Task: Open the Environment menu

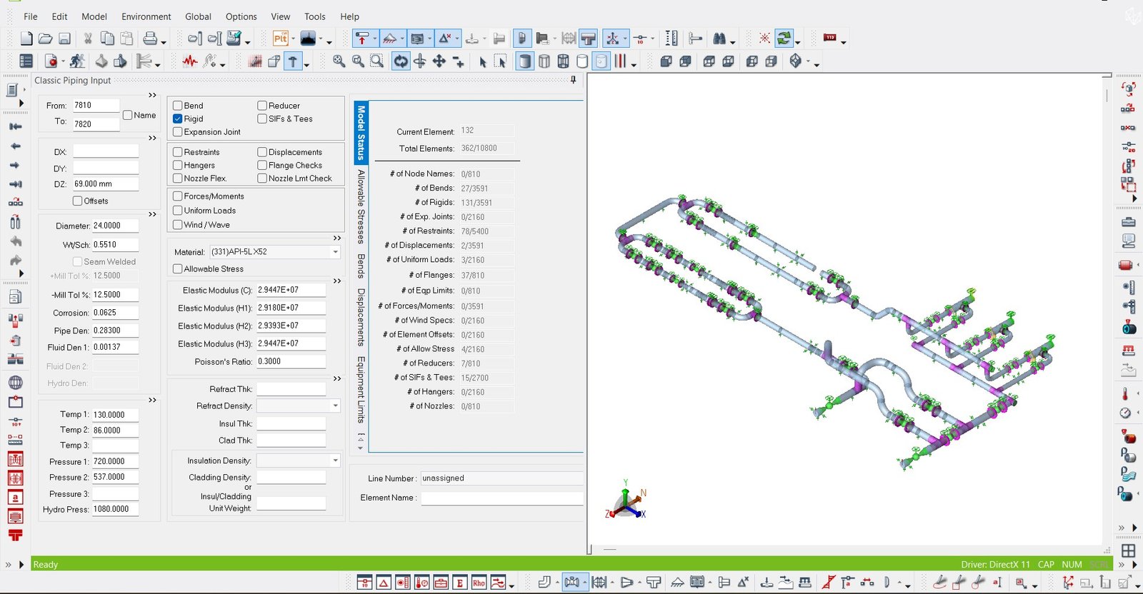Action: point(146,16)
